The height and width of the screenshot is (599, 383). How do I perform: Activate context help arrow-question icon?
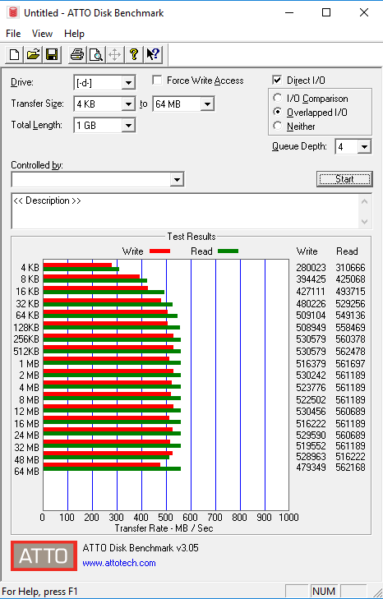153,54
